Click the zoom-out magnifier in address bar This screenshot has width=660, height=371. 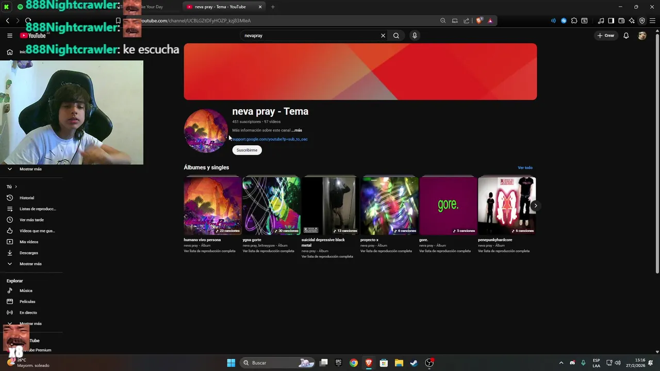tap(443, 21)
